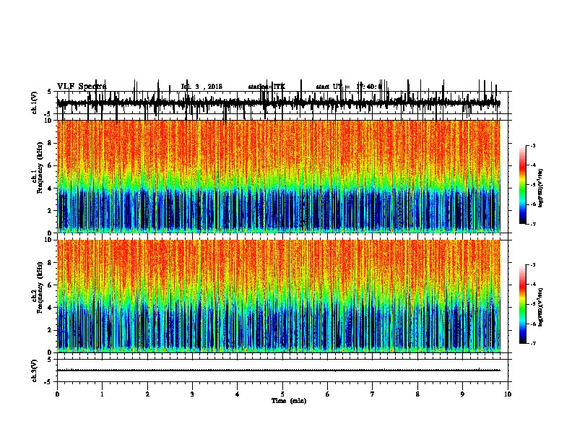Viewport: 572px width, 442px height.
Task: Click the '4' kHz tick of ch.1 spectrogram
Action: click(51, 188)
